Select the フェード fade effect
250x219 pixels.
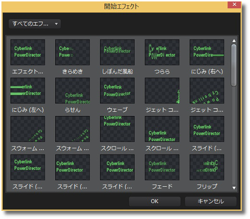point(162,167)
